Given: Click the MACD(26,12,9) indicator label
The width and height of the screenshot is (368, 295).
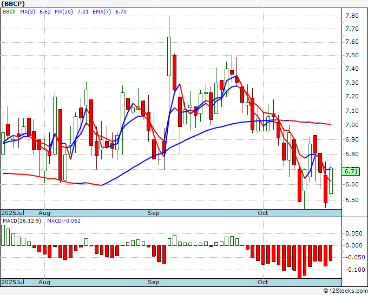Looking at the screenshot, I should pos(22,221).
